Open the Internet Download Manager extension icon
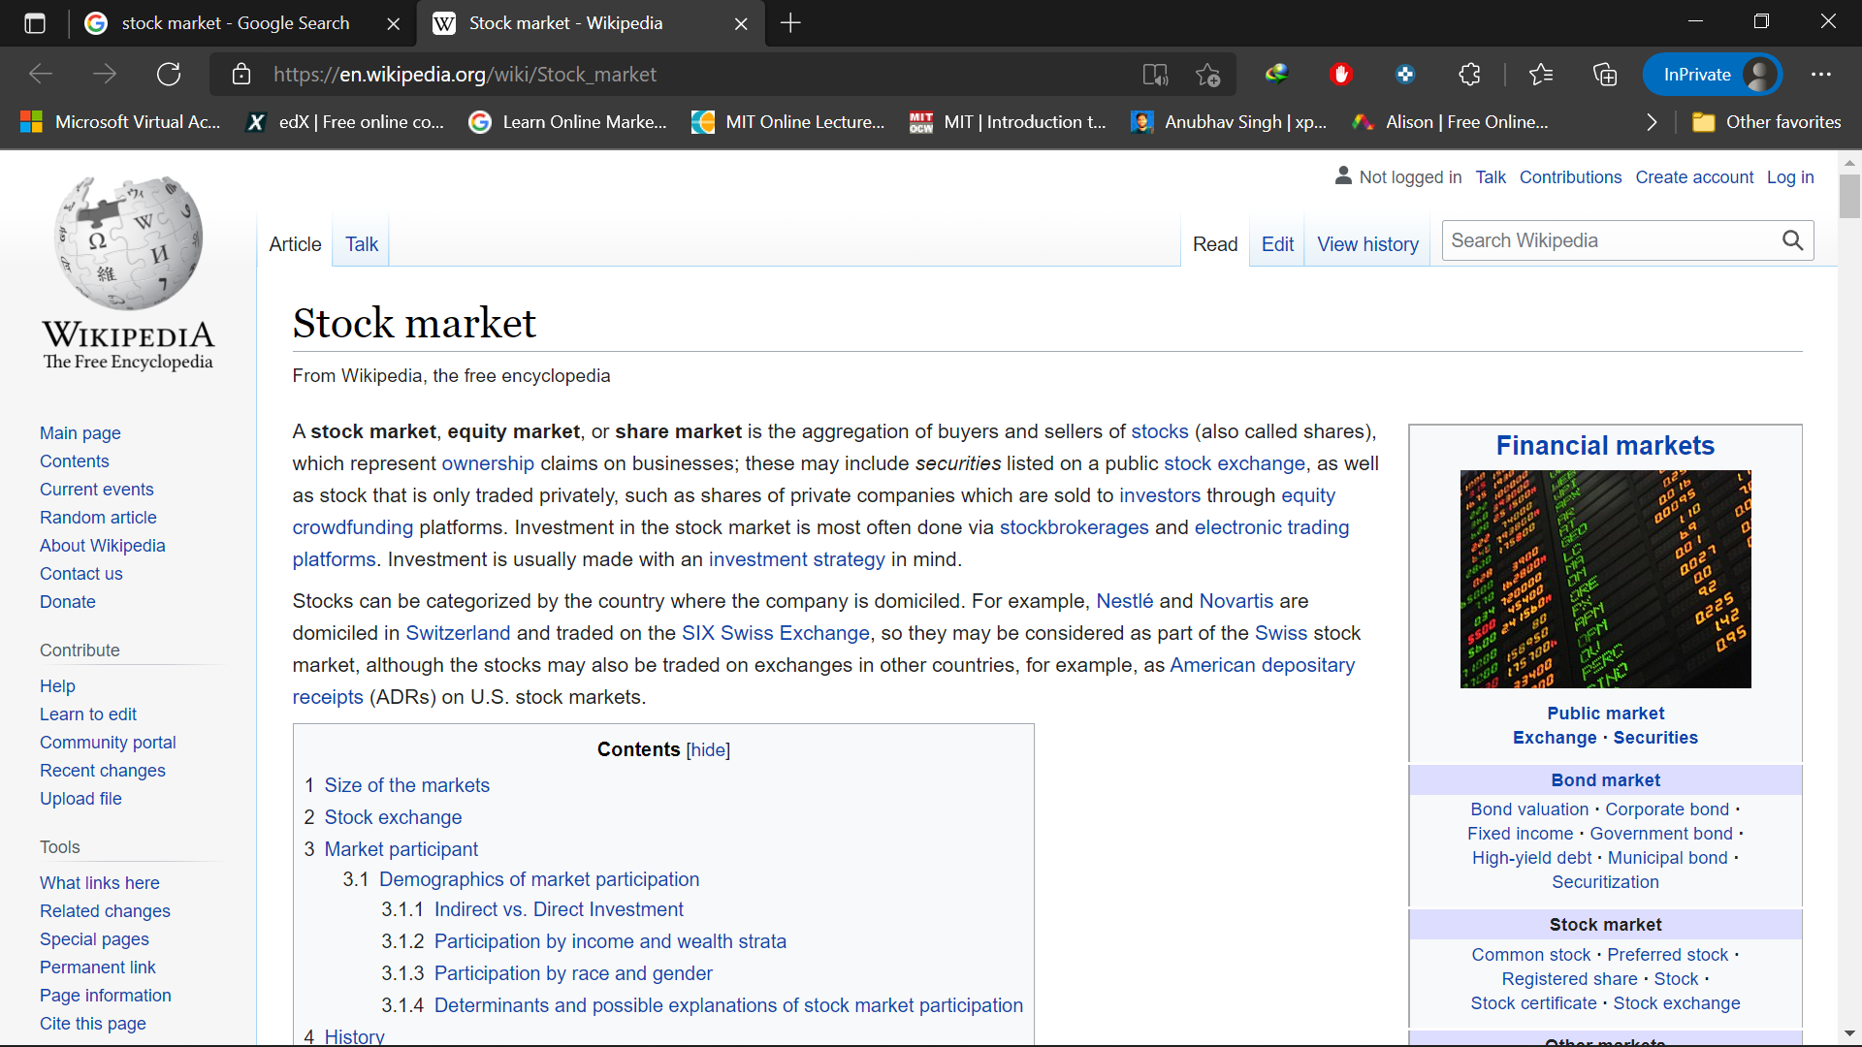Image resolution: width=1862 pixels, height=1047 pixels. pyautogui.click(x=1277, y=74)
